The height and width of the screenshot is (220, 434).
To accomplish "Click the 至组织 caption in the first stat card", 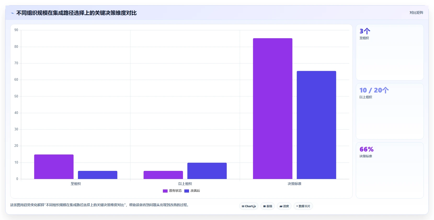I will 364,38.
